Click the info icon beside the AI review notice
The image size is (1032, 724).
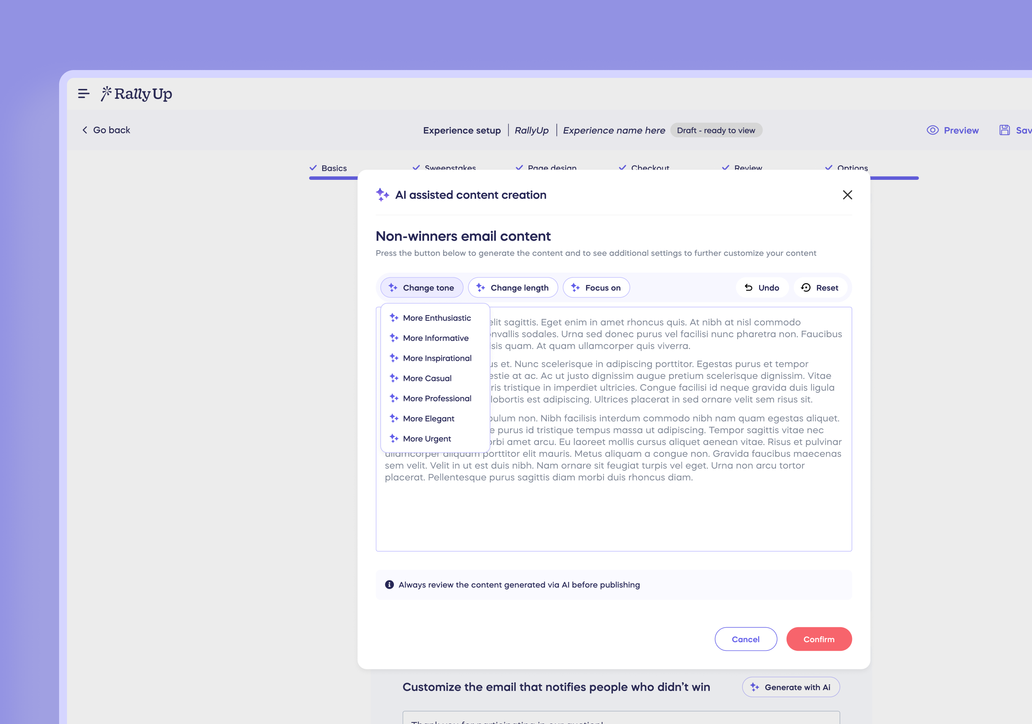pyautogui.click(x=389, y=585)
